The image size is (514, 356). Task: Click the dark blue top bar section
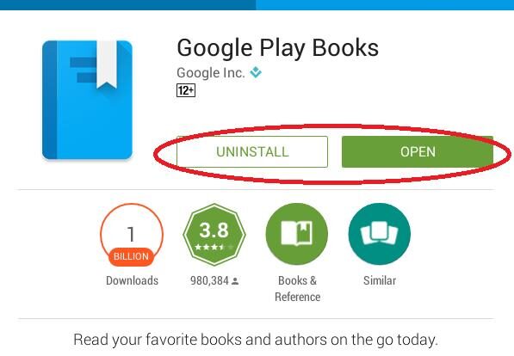tap(127, 5)
